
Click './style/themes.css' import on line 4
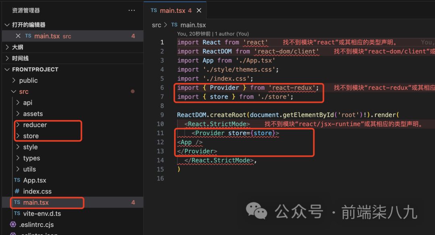click(x=239, y=70)
